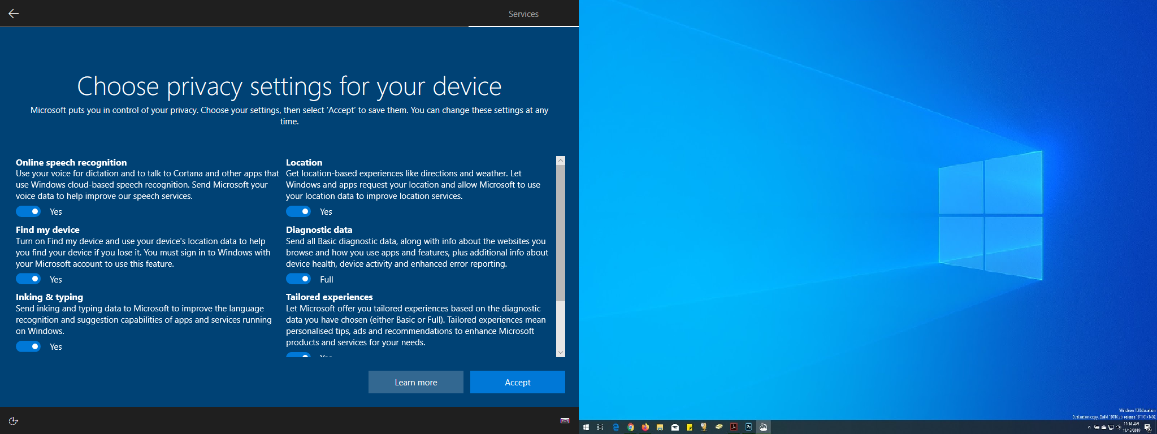This screenshot has width=1157, height=434.
Task: Click the 'Tailored experiences' heading
Action: (330, 297)
